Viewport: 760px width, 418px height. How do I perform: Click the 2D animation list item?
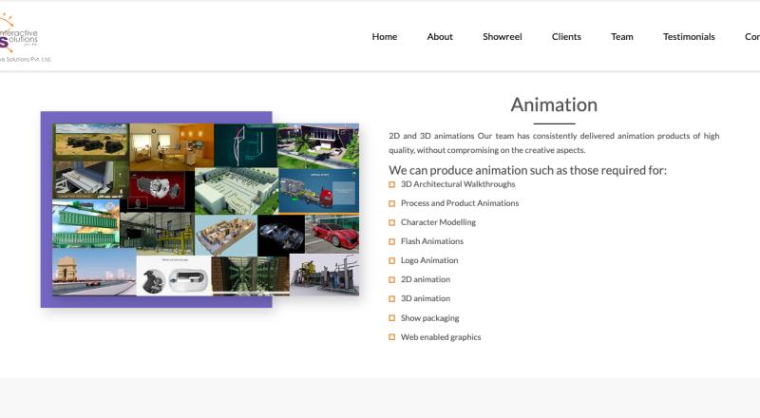(x=425, y=279)
